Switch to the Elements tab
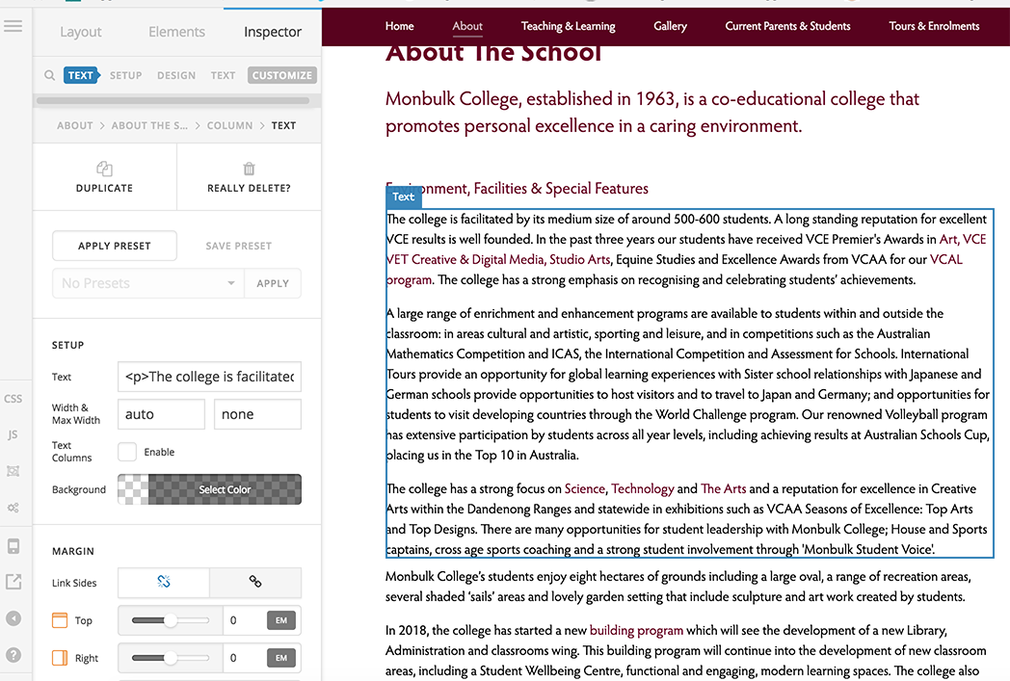1010x681 pixels. point(176,32)
